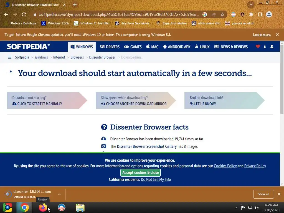Click Do Not Sell My Info
This screenshot has height=213, width=284.
(x=156, y=179)
